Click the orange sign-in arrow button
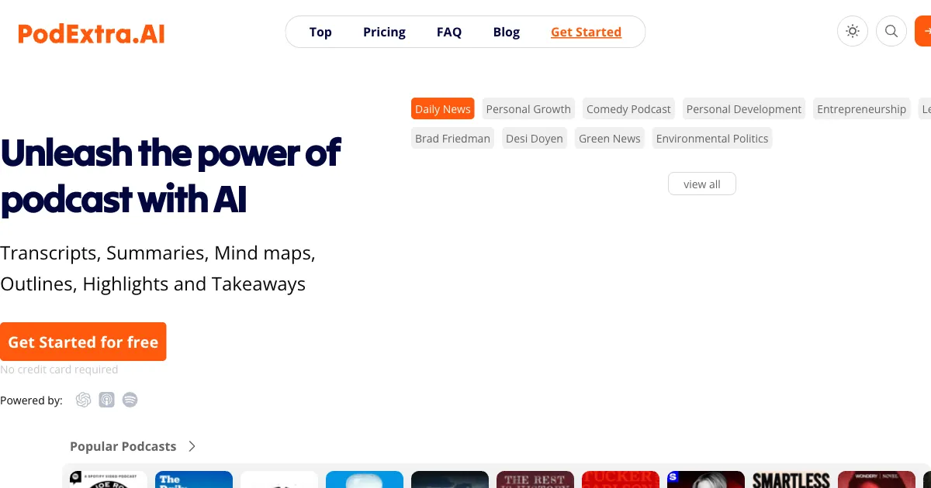931x488 pixels. [x=923, y=32]
